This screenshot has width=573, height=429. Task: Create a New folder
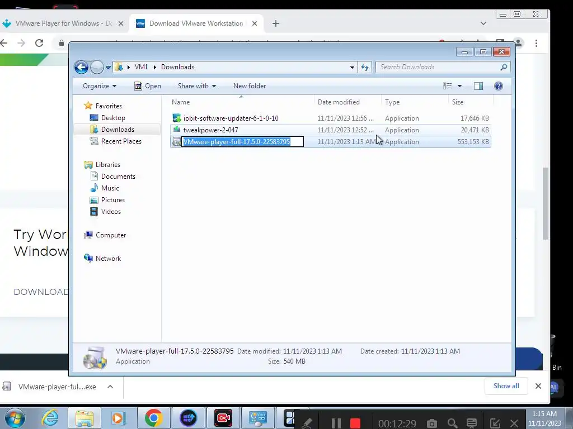[250, 86]
